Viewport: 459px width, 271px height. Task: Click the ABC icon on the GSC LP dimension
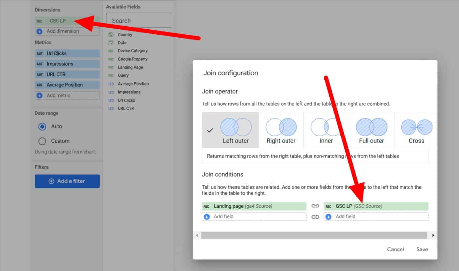coord(39,21)
